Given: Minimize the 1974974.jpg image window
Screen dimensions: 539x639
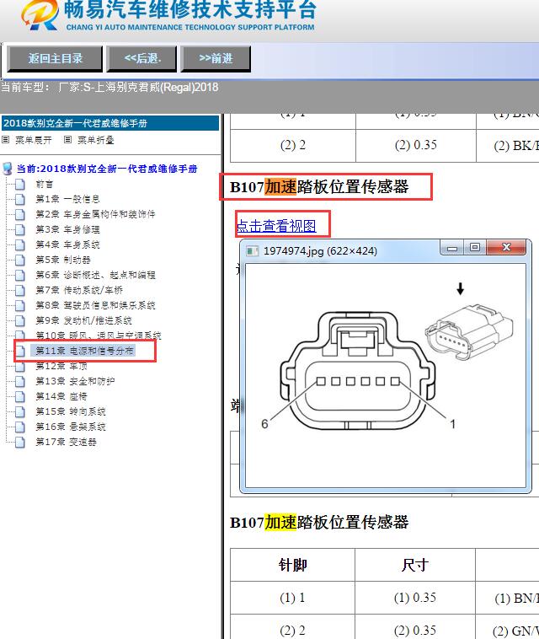Looking at the screenshot, I should 452,248.
